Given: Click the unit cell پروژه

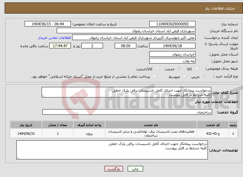Looking at the screenshot, I should 89,134.
